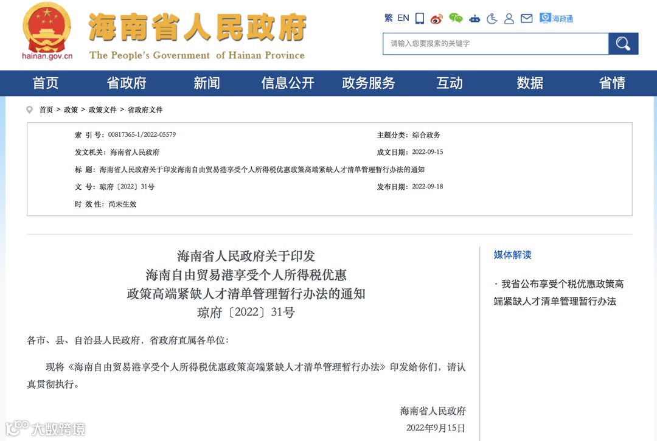Click the Hainan government national emblem logo

47,31
